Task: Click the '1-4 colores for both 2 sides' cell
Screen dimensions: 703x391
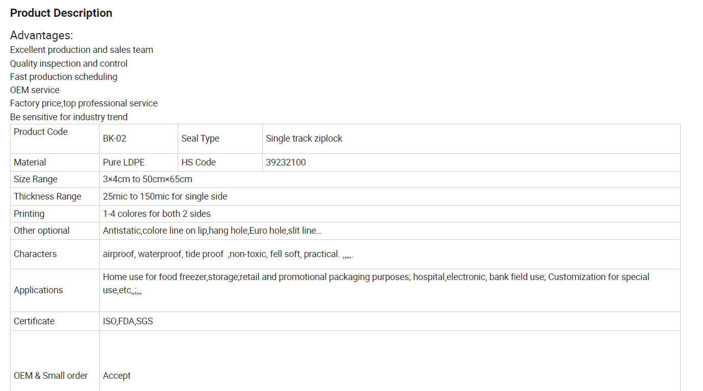Action: pos(157,214)
